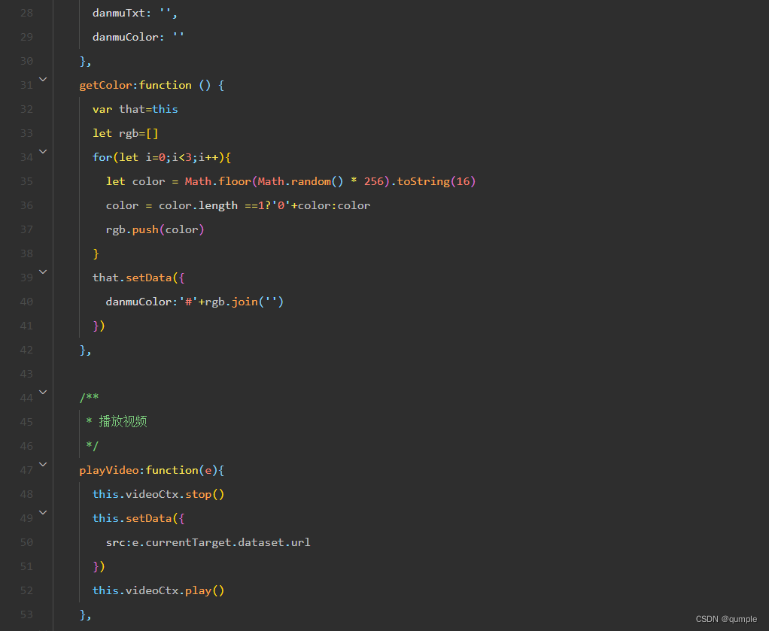The image size is (769, 631).
Task: Click the danmuTxt property on line 28
Action: (119, 14)
